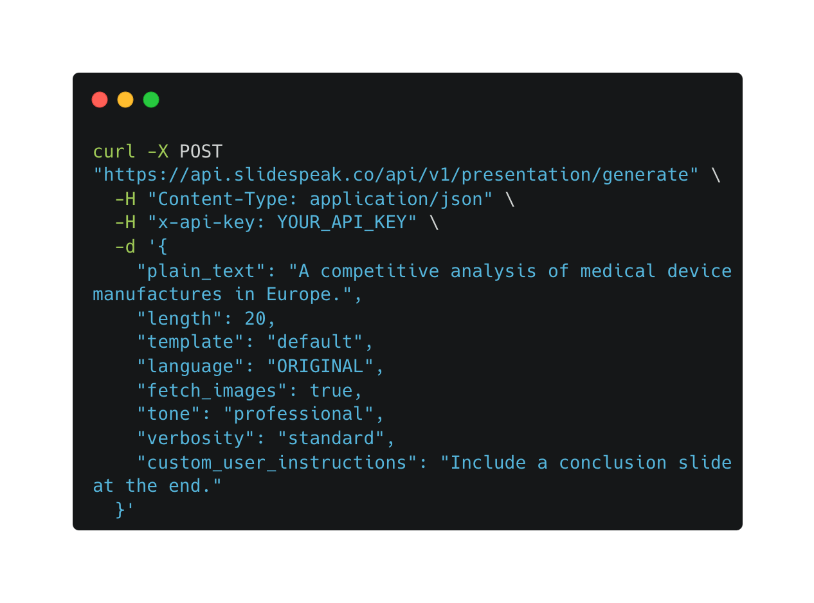Click the "ORIGINAL" language value
Screen dimensions: 814x603
320,366
